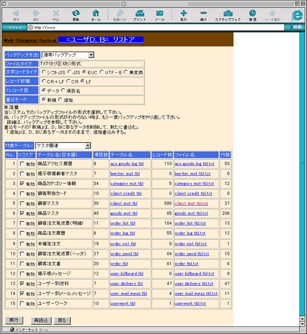The width and height of the screenshot is (307, 334).
Task: Open goods_mst_tbl.txt file link
Action: (191, 213)
